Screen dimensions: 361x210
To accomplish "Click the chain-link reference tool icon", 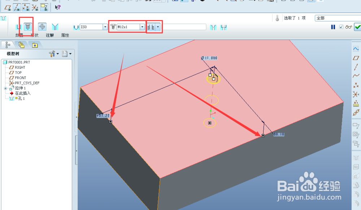I will (x=356, y=112).
